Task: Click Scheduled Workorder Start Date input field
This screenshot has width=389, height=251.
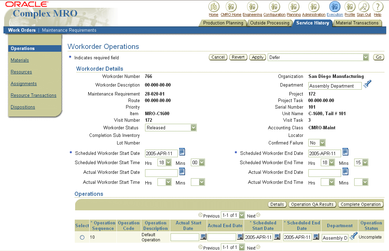Action: 161,153
